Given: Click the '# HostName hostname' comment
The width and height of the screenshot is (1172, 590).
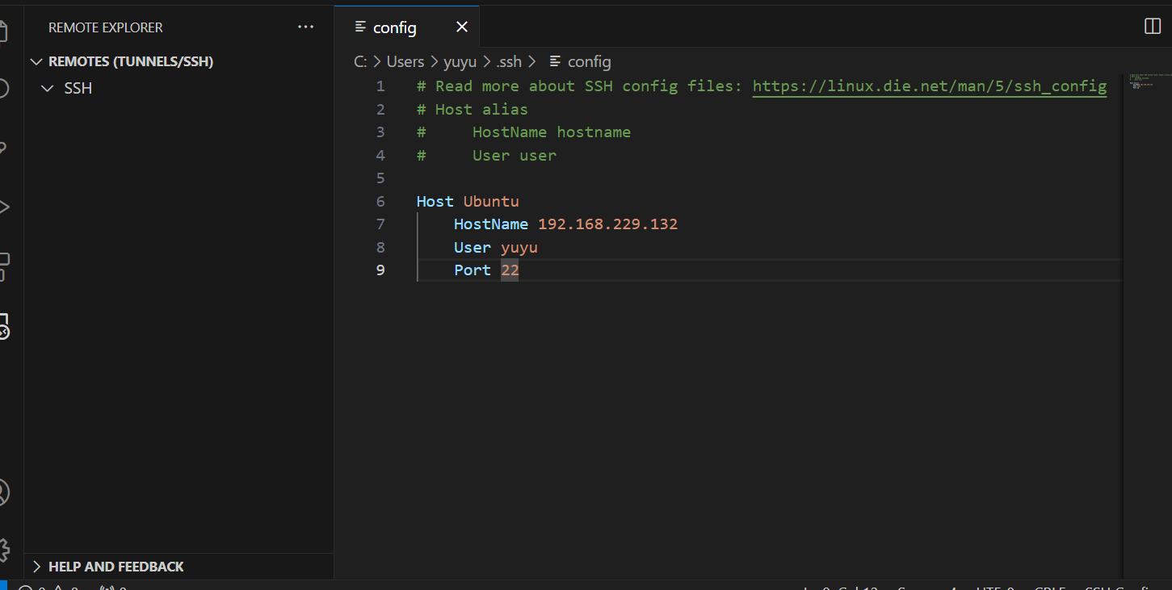Looking at the screenshot, I should (523, 132).
